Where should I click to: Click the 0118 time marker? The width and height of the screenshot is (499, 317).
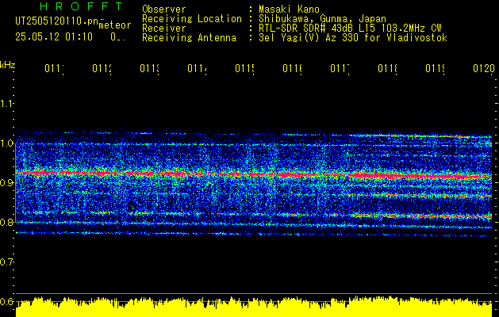tap(387, 68)
